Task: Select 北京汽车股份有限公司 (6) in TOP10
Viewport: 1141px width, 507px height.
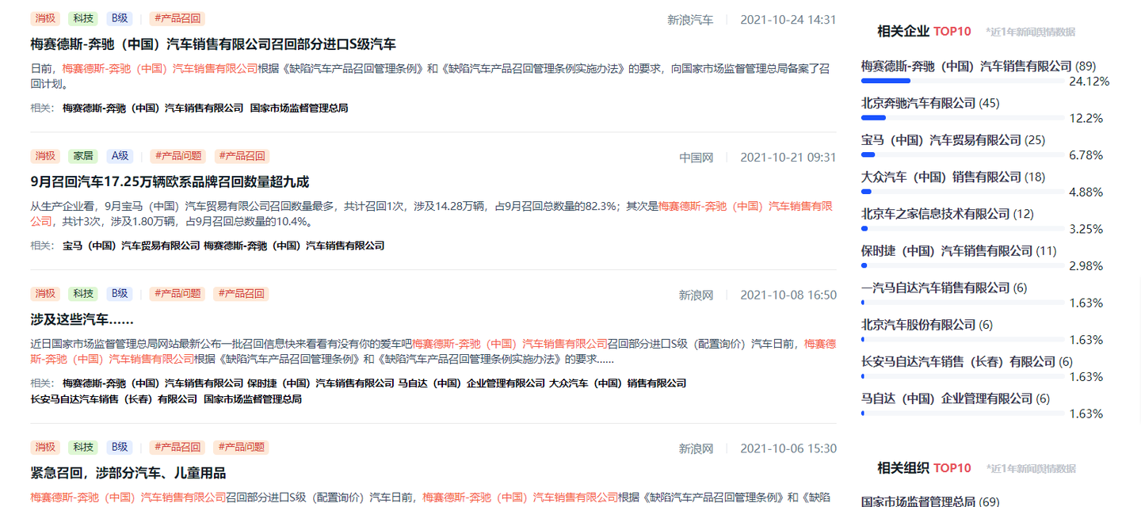Action: 927,325
